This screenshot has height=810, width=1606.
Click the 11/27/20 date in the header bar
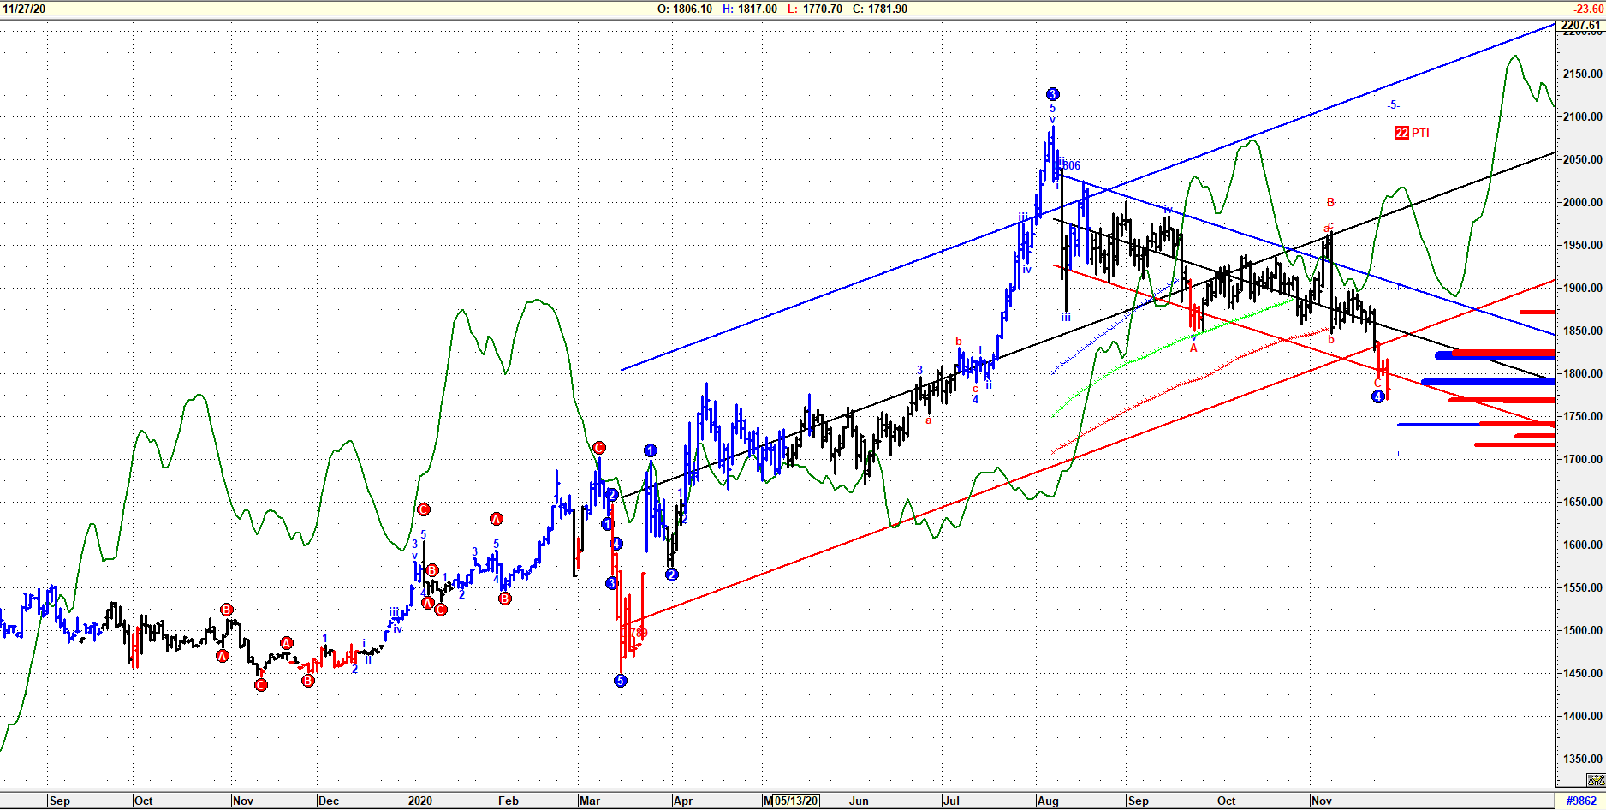point(25,9)
